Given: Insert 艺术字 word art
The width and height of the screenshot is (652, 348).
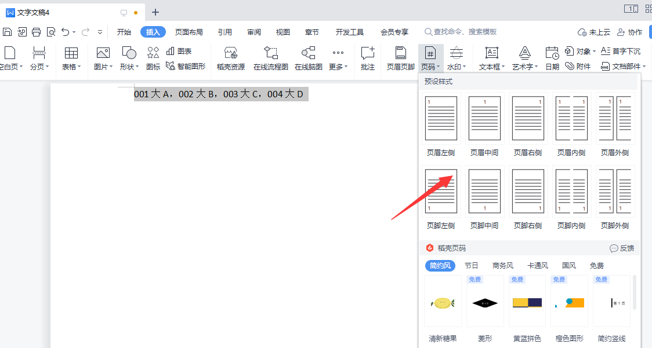Looking at the screenshot, I should point(525,58).
